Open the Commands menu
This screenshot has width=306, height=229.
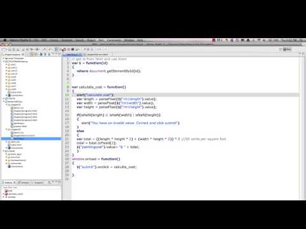pos(114,40)
